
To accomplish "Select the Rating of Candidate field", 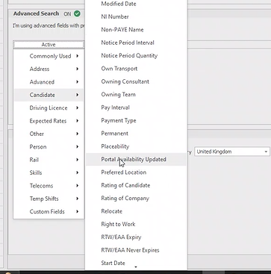I will tap(136, 185).
